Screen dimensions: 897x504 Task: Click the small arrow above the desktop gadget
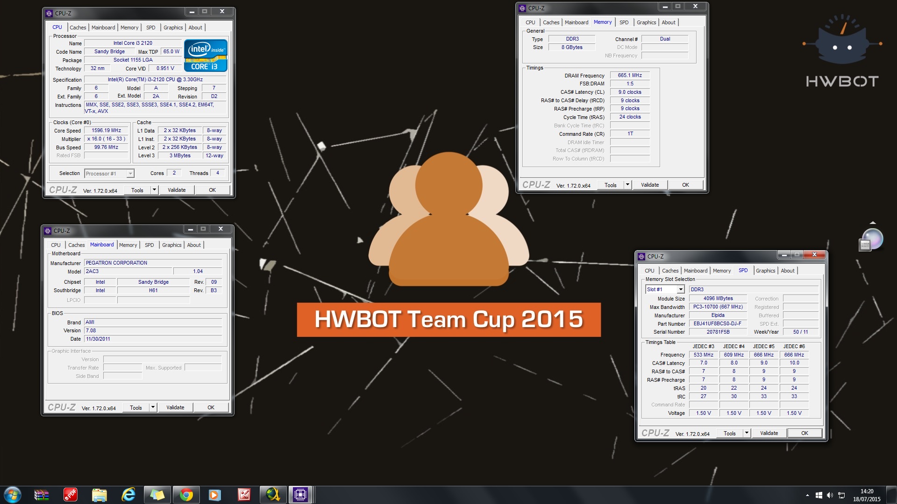pyautogui.click(x=873, y=223)
